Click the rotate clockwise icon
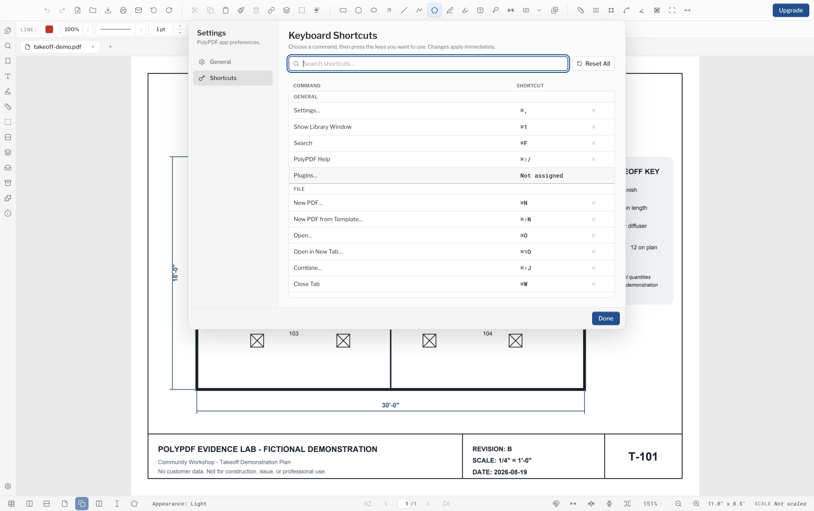 pyautogui.click(x=169, y=10)
